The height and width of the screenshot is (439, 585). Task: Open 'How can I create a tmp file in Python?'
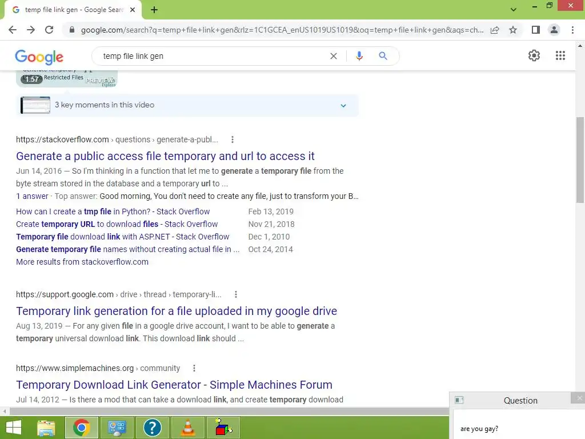[x=113, y=211]
